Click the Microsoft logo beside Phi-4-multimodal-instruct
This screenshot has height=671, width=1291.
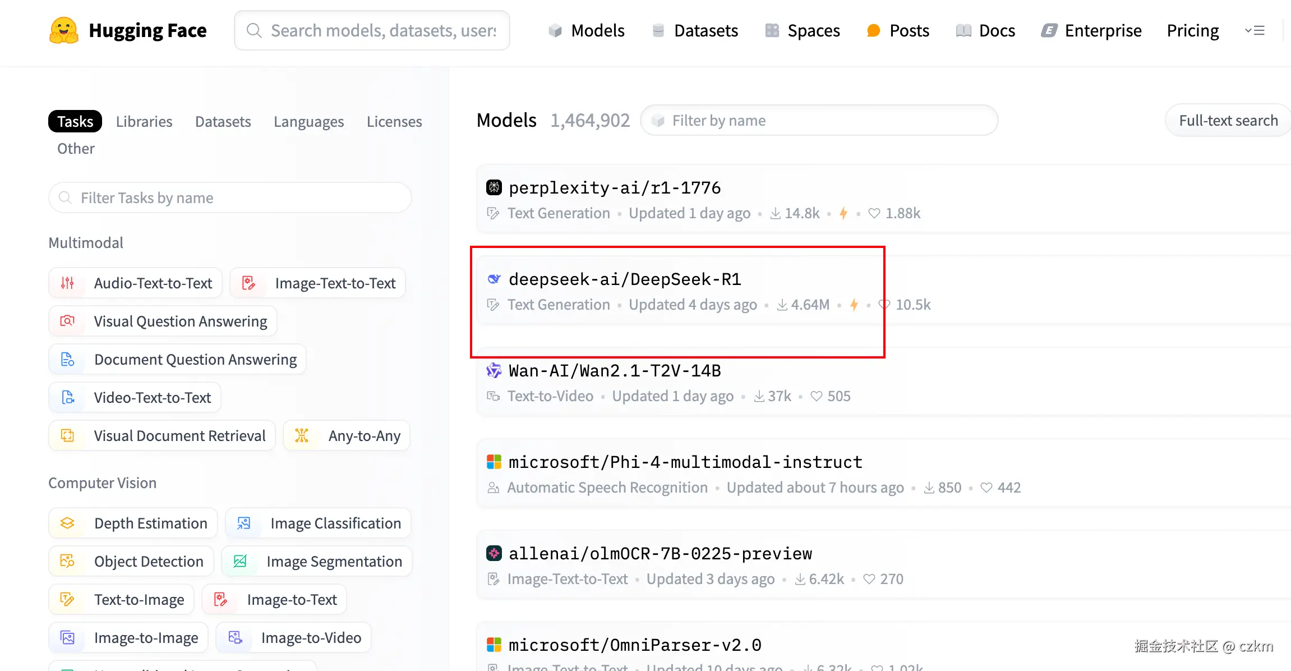[494, 462]
